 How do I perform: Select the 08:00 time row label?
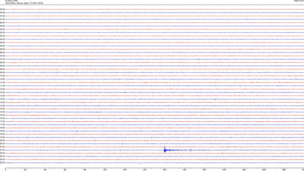pos(2,63)
